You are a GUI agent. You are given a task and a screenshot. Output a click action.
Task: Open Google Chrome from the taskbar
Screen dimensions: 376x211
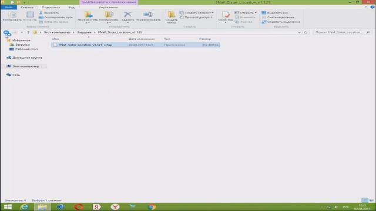[152, 207]
